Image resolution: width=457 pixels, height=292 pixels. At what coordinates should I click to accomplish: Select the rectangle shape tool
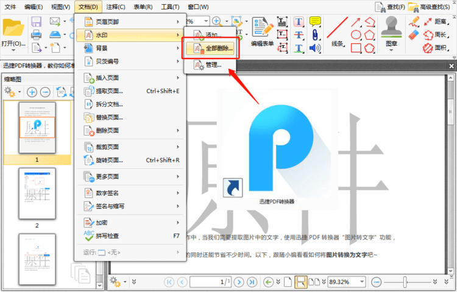(356, 48)
